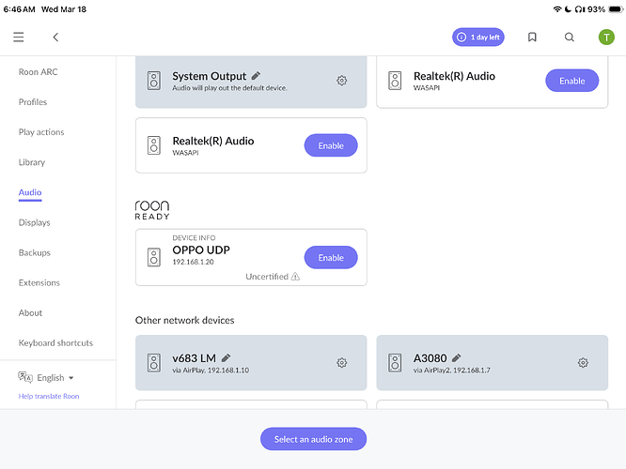Open Extensions settings tab
This screenshot has width=626, height=469.
39,282
